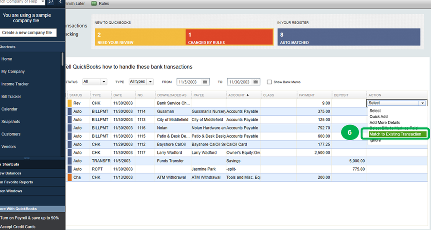This screenshot has height=230, width=431.
Task: Click the Patio & Desk payment 600.00
Action: [324, 136]
